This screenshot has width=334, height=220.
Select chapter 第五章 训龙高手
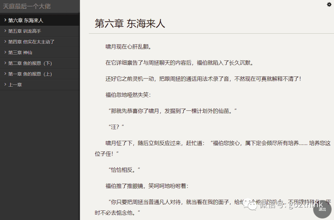pos(25,31)
